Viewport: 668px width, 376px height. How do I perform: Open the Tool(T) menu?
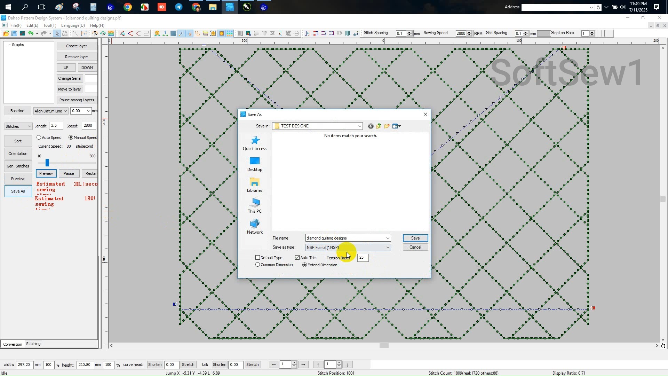tap(50, 25)
